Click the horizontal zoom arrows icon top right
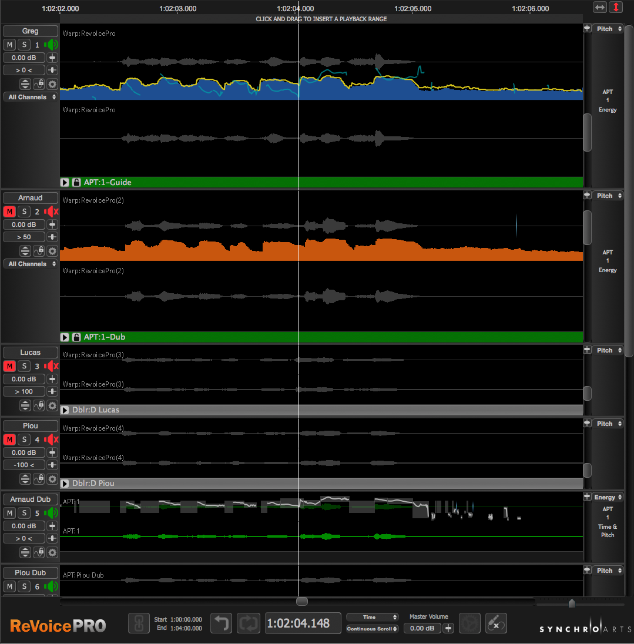This screenshot has width=634, height=644. click(x=599, y=7)
